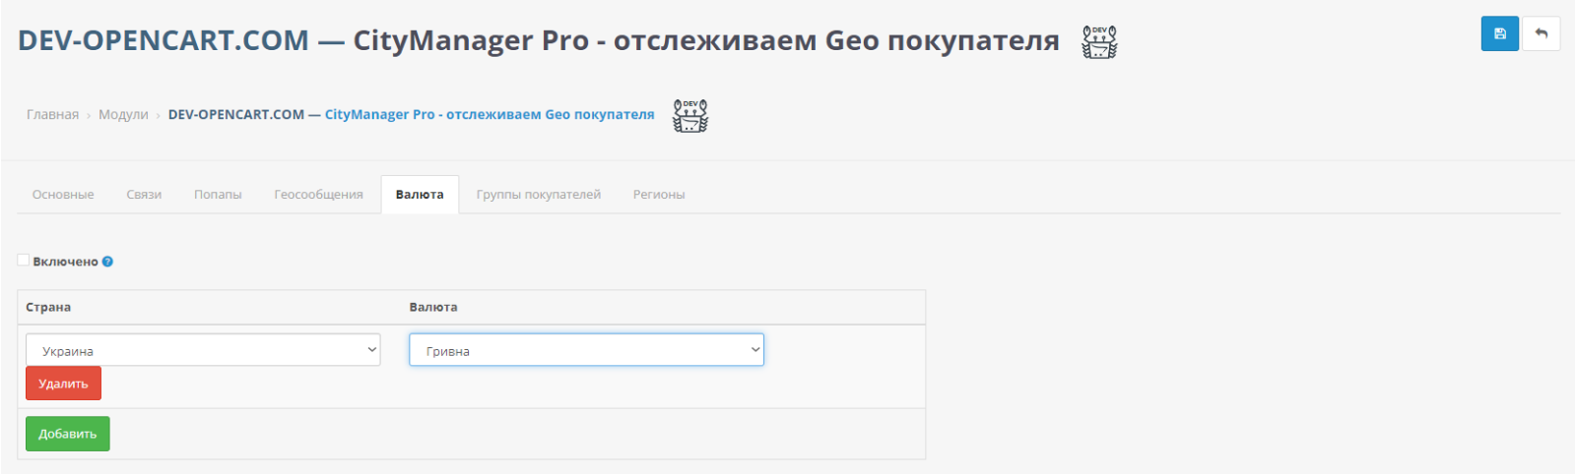This screenshot has height=474, width=1576.
Task: Select the Валюта tab
Action: [420, 195]
